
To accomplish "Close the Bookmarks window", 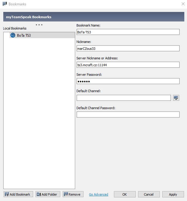I will tap(183, 4).
